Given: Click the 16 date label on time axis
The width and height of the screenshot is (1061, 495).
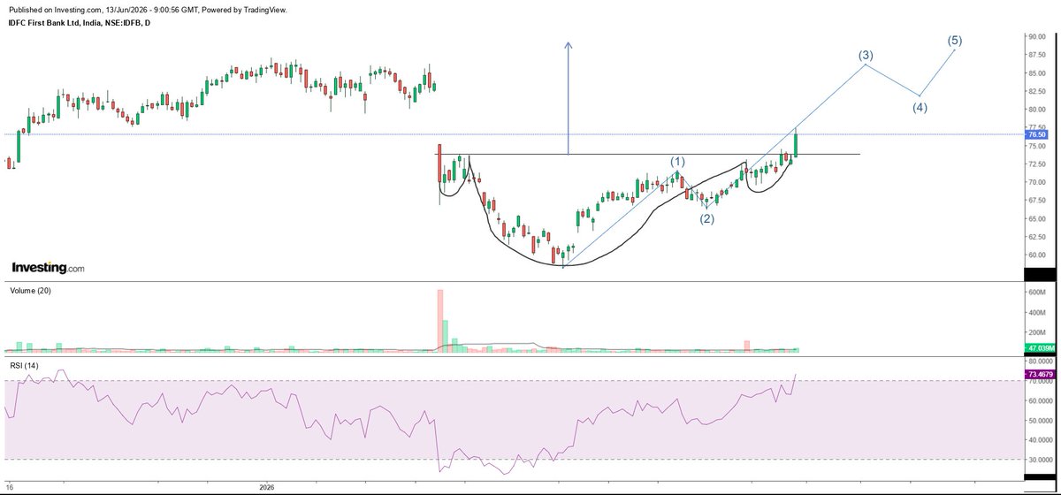Looking at the screenshot, I should coord(9,487).
